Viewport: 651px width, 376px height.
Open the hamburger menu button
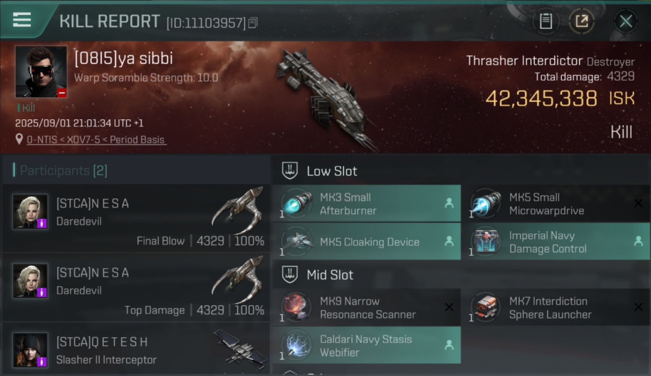point(22,20)
